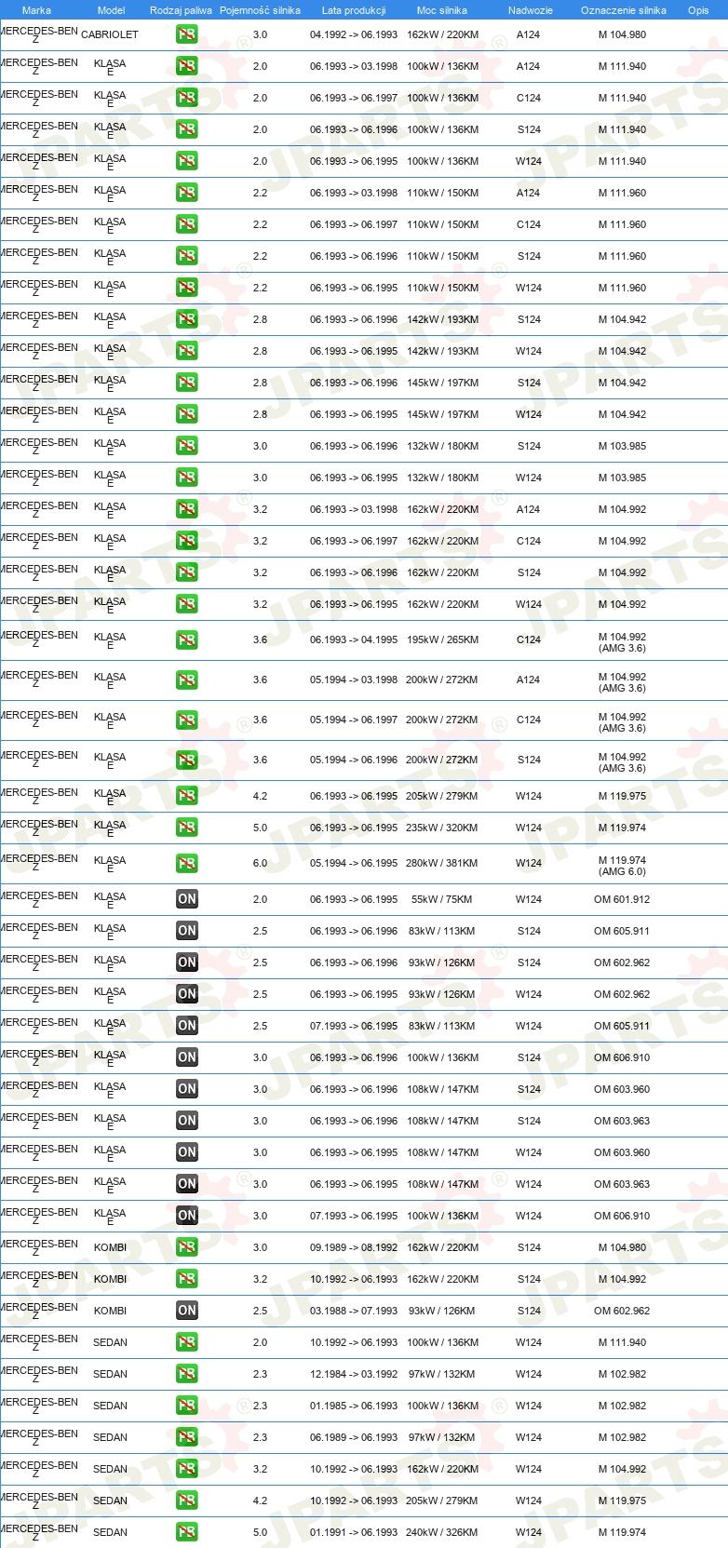
Task: Click the PB icon in the W124 M 103.985 row
Action: tap(187, 478)
